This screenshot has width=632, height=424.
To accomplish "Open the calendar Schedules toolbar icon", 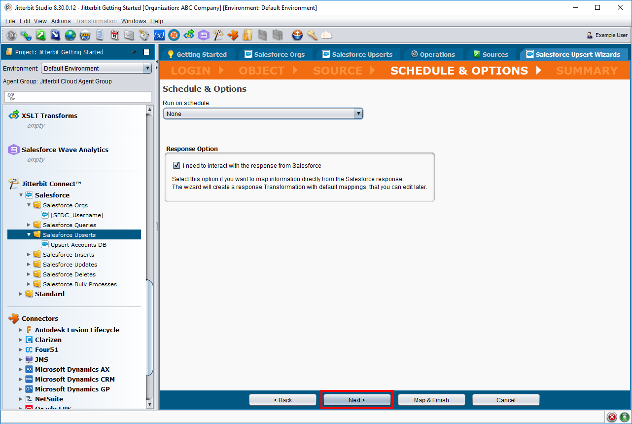I will coord(114,35).
